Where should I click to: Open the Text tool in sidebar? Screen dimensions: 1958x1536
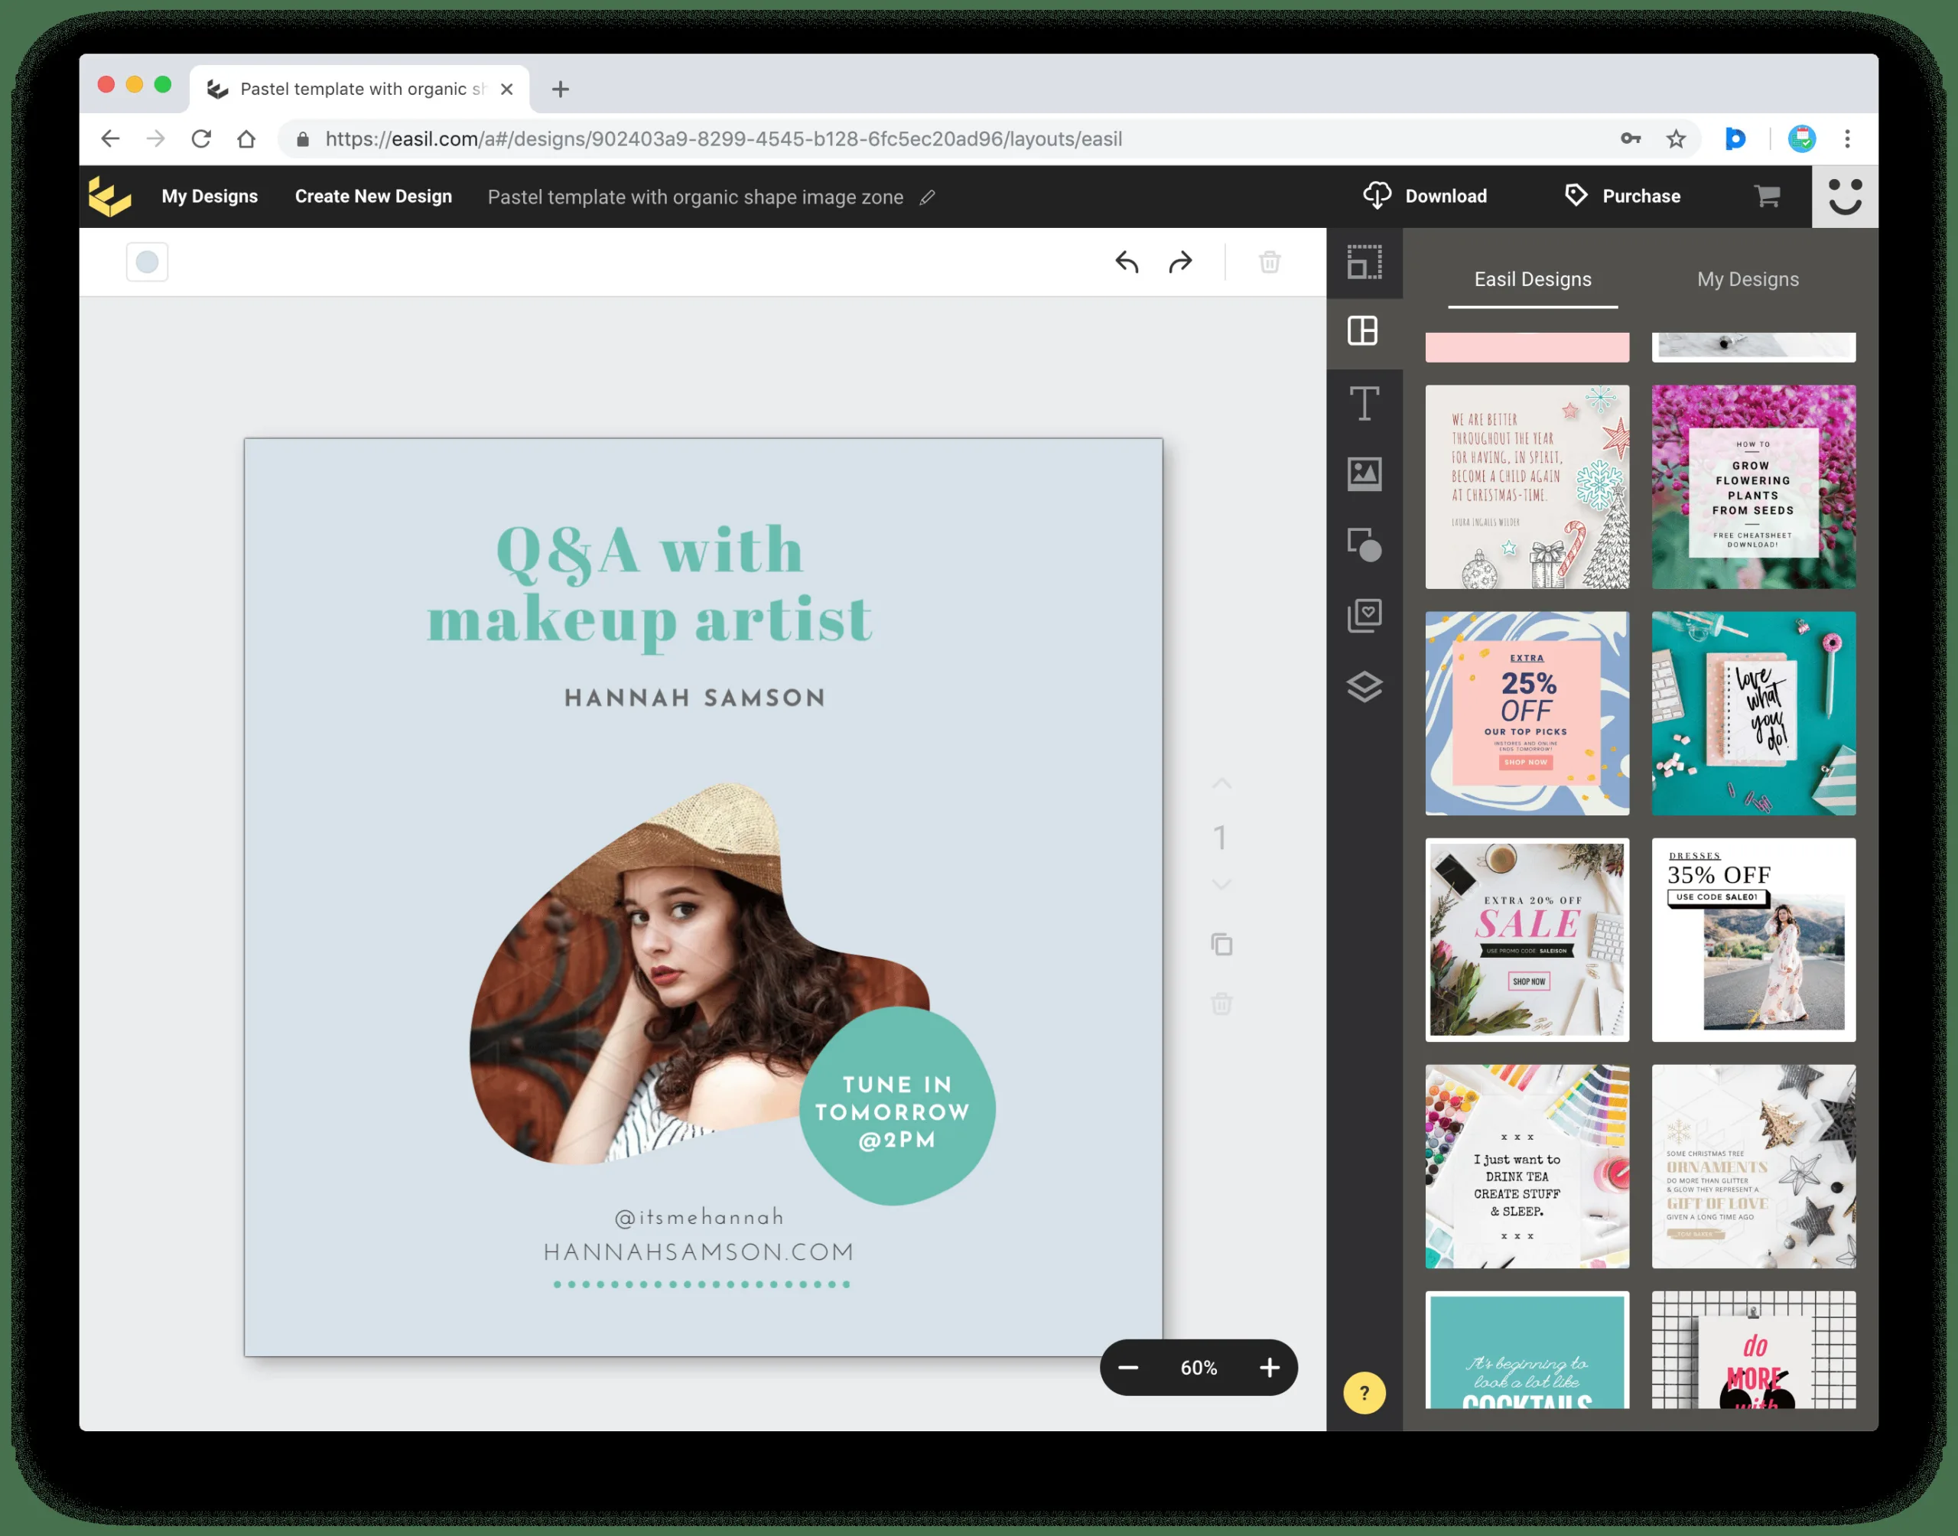[1364, 403]
